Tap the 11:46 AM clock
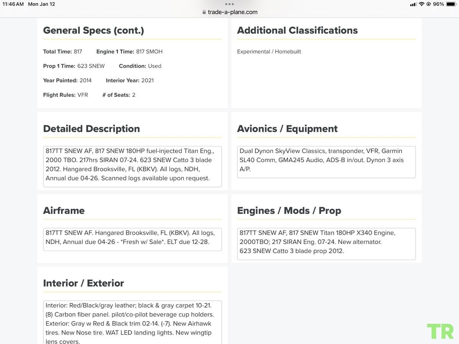Image resolution: width=459 pixels, height=344 pixels. point(13,4)
